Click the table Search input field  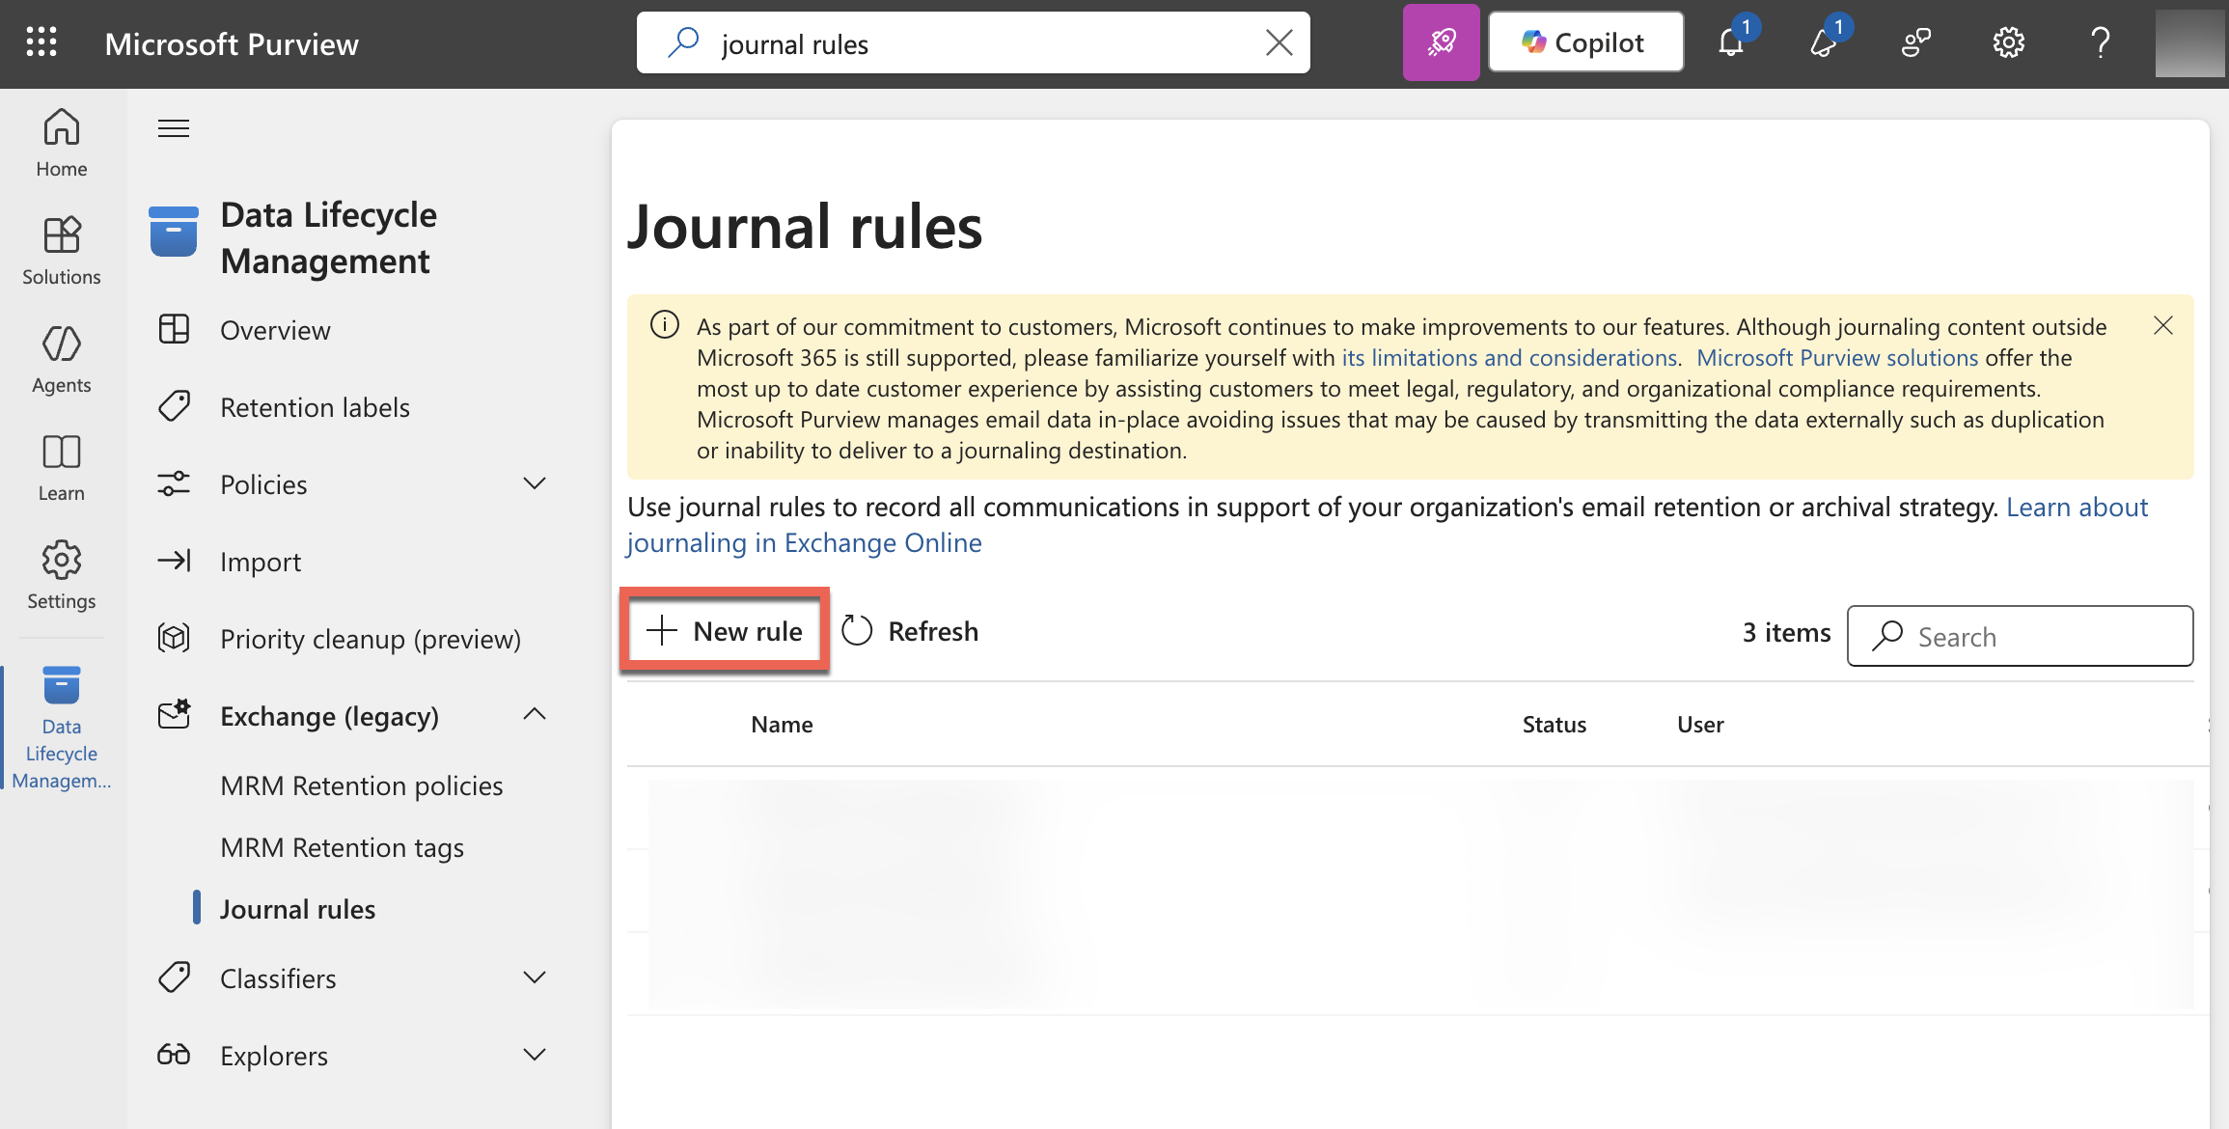(x=2020, y=636)
